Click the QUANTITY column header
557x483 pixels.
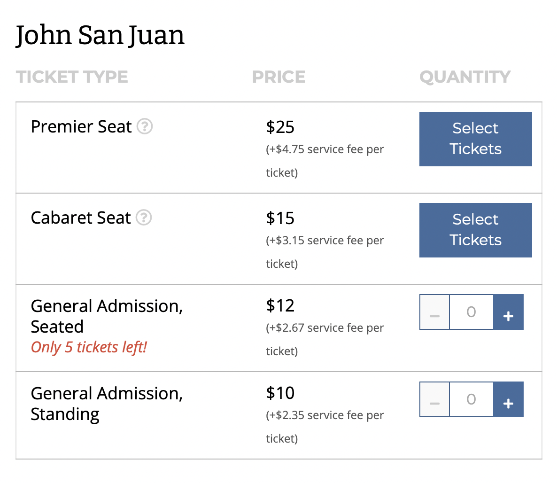[x=465, y=77]
